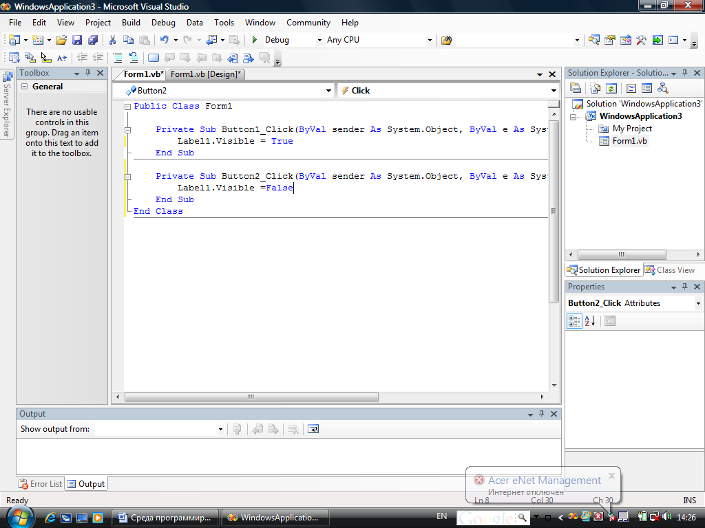
Task: Open the Object Browser from the toolbar
Action: (625, 40)
